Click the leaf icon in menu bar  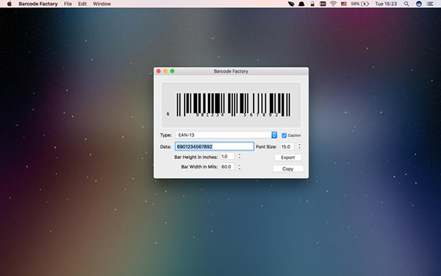(x=291, y=4)
